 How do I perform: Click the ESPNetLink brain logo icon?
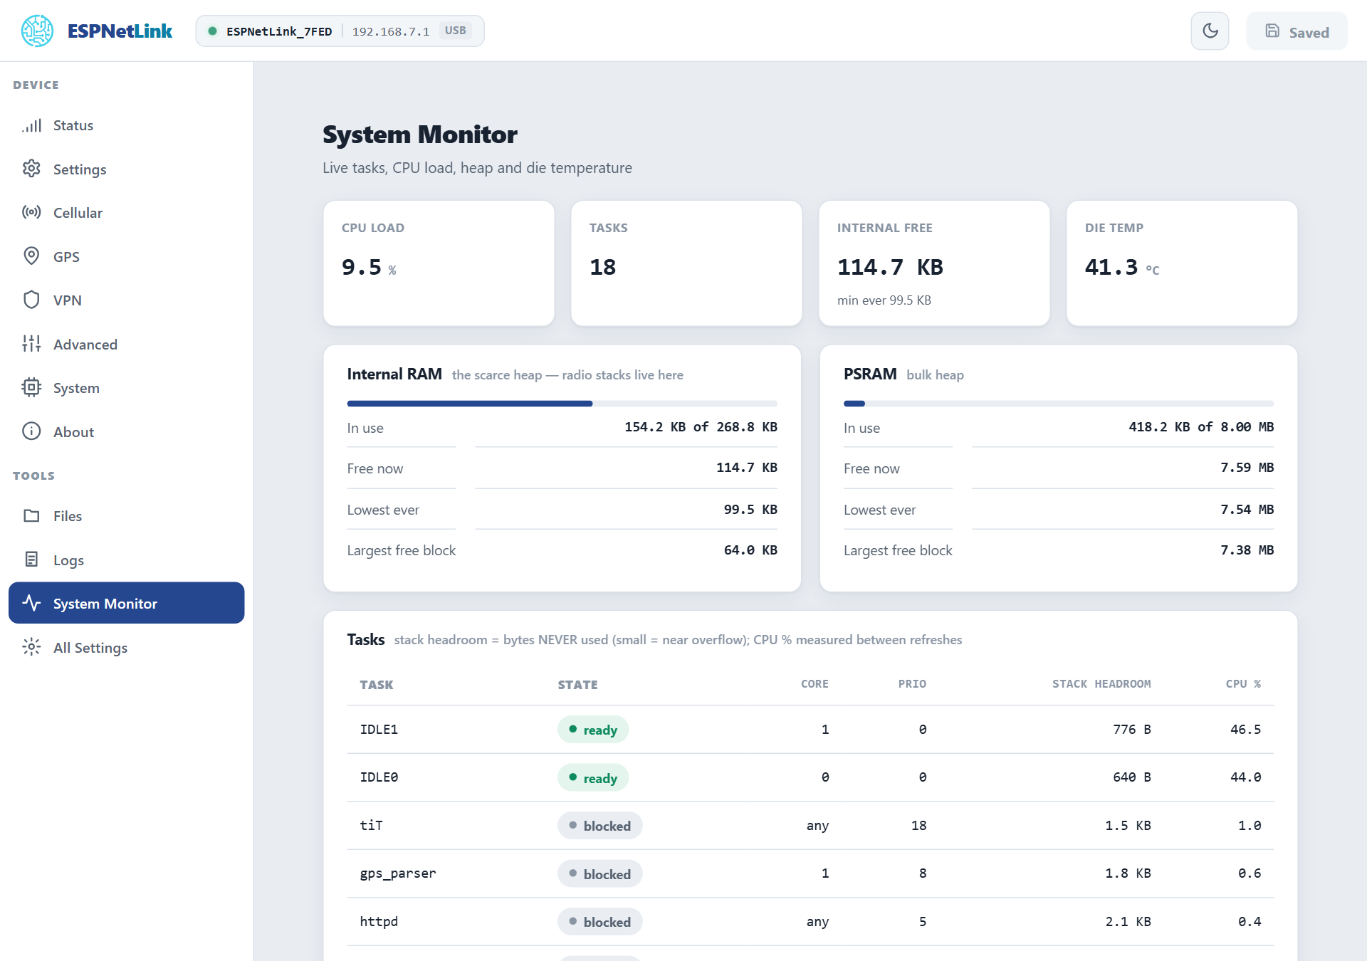point(37,31)
